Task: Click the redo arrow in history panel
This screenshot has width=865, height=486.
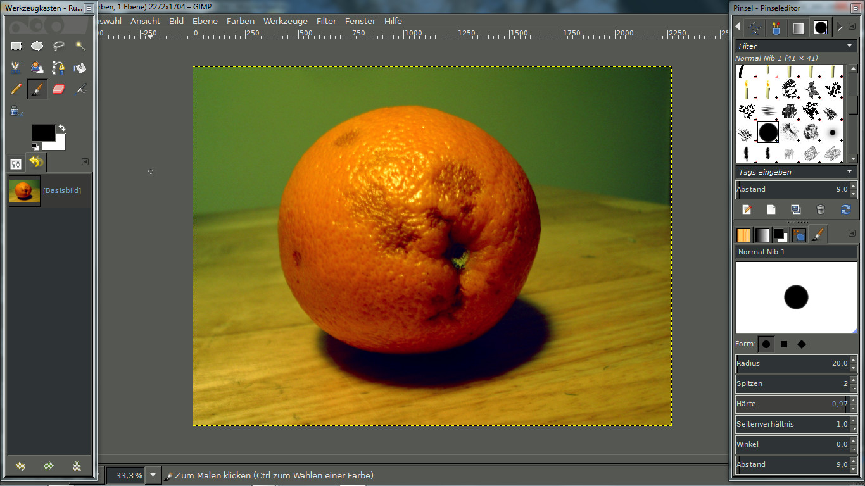Action: tap(49, 466)
